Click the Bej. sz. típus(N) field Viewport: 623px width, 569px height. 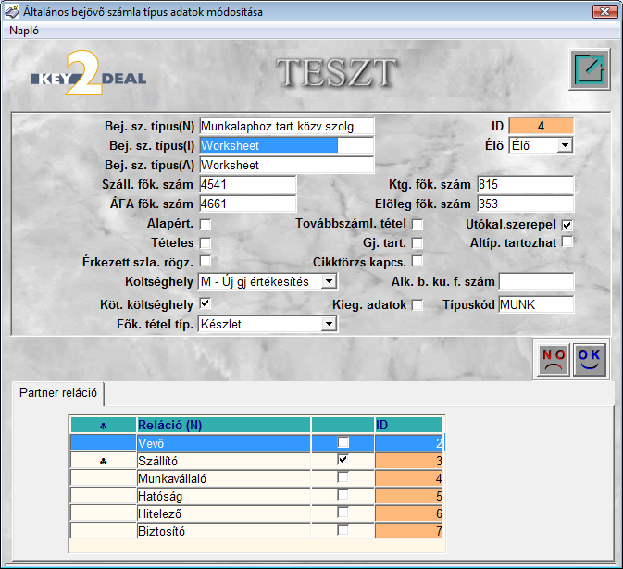[286, 126]
